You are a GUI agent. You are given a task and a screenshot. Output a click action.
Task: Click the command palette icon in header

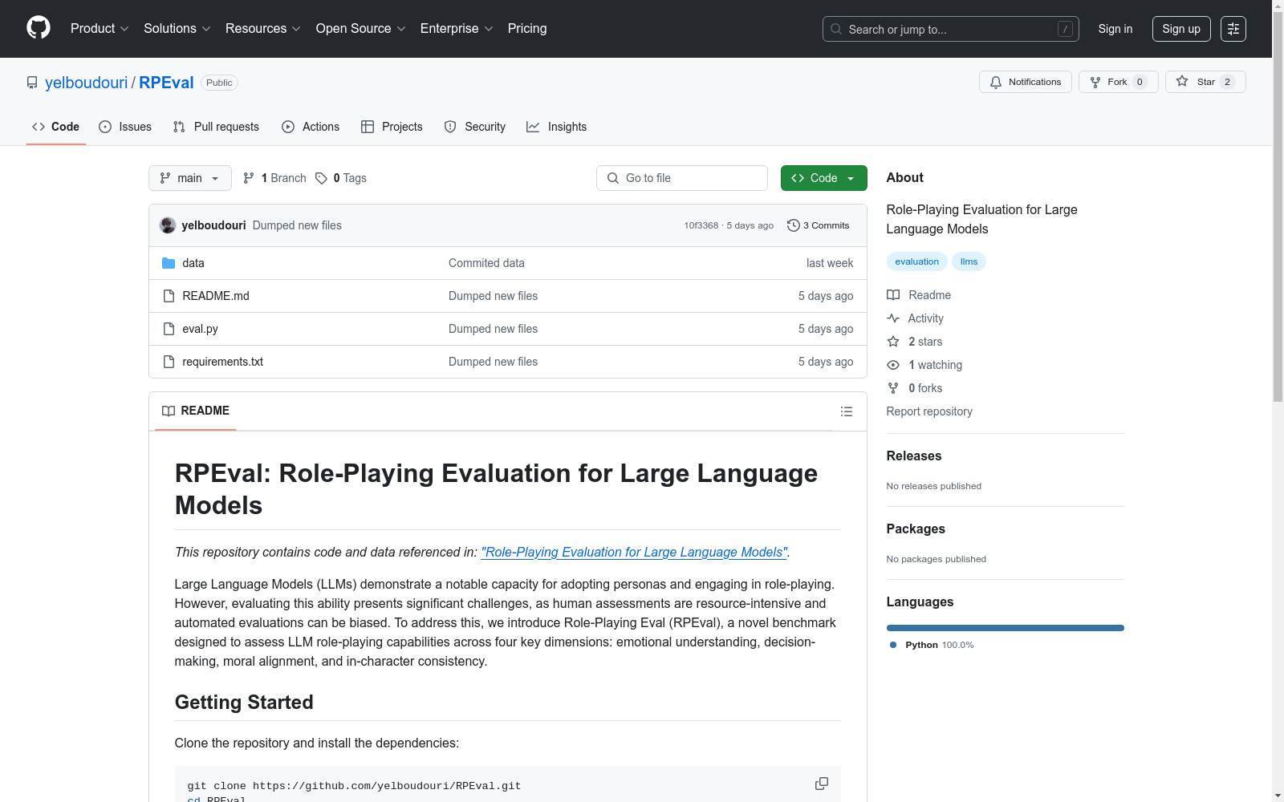[1233, 29]
